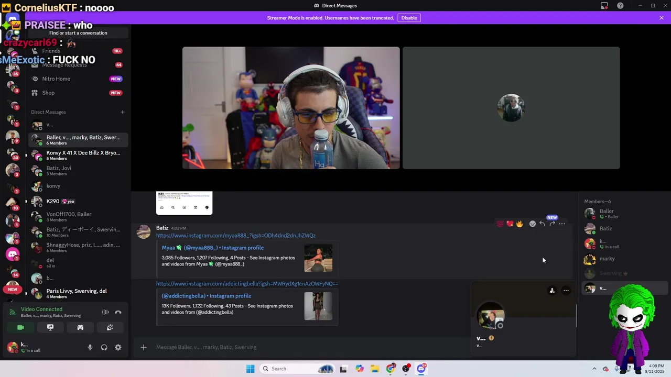Create a new DM with plus icon
The width and height of the screenshot is (671, 377).
tap(123, 112)
